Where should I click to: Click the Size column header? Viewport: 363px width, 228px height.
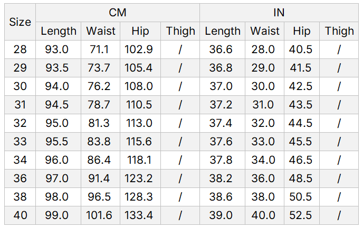pyautogui.click(x=20, y=22)
